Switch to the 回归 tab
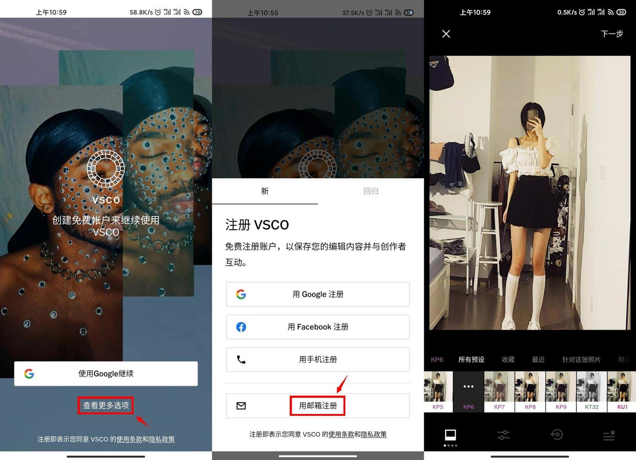636x460 pixels. coord(371,191)
